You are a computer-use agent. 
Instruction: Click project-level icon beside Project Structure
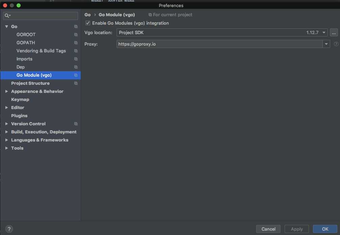[76, 83]
